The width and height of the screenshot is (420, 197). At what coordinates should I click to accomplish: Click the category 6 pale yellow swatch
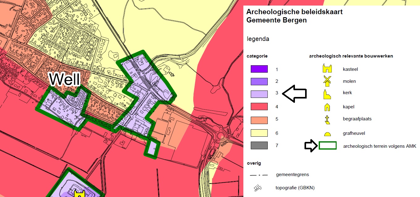[259, 133]
